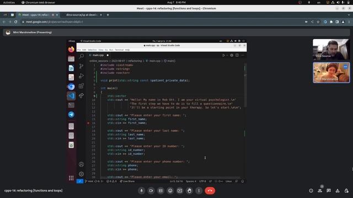
Task: Open notifications bell in VS Code status bar
Action: pyautogui.click(x=243, y=181)
